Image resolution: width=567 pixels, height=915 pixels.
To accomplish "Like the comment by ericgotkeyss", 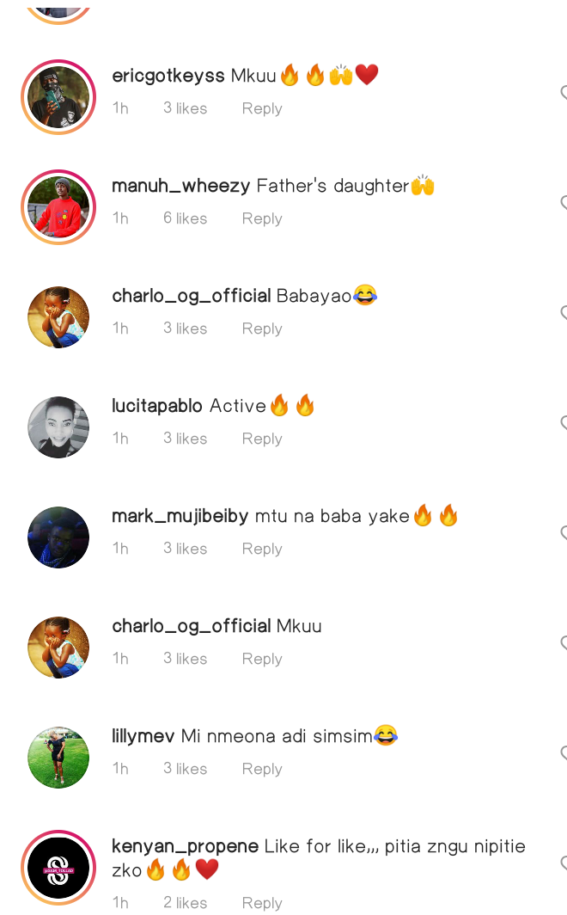I will pos(564,92).
